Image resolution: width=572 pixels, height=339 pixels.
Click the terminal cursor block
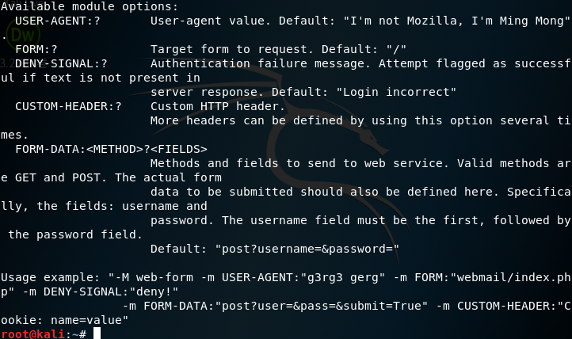[97, 334]
